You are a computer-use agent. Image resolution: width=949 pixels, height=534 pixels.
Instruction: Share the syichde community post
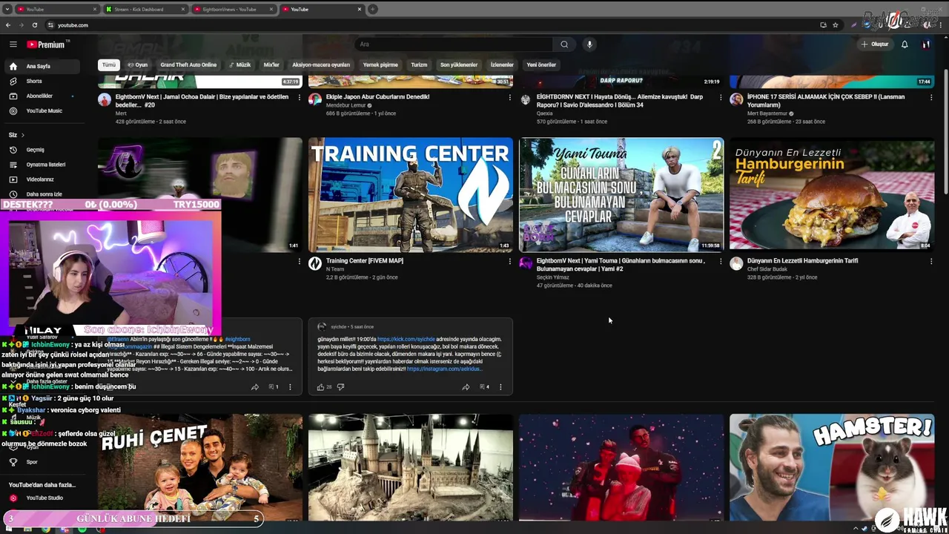(466, 386)
